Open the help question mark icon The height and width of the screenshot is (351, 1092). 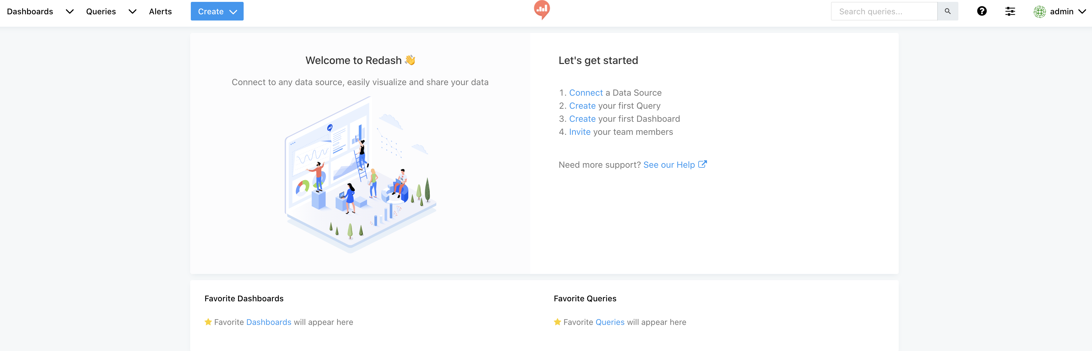982,11
